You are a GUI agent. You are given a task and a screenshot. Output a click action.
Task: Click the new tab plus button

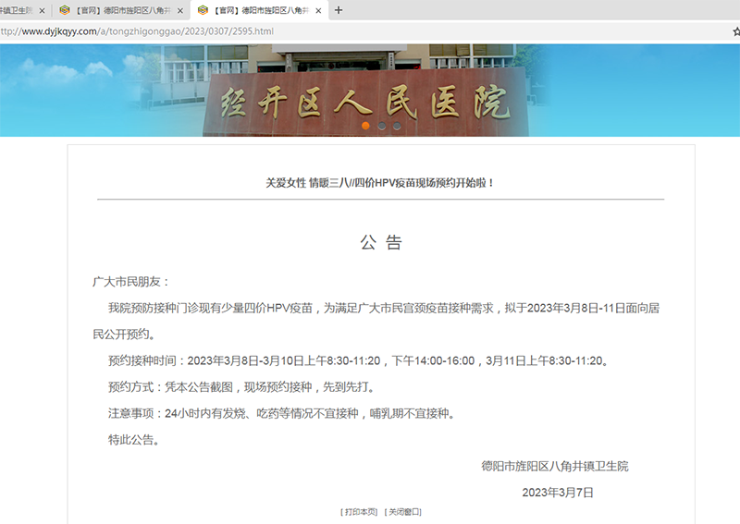point(339,10)
